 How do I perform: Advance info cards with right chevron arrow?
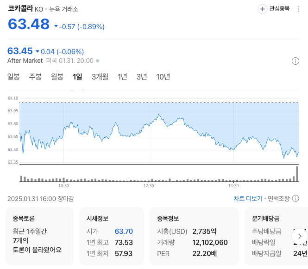pos(300,236)
